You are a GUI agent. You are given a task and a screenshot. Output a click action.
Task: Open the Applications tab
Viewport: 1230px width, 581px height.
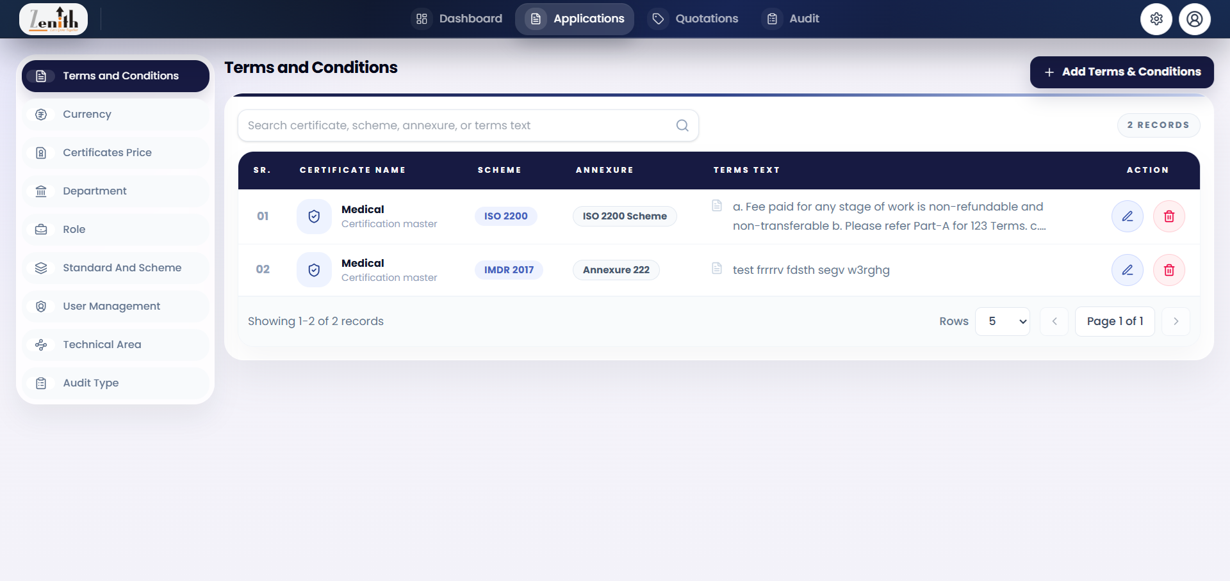point(575,19)
